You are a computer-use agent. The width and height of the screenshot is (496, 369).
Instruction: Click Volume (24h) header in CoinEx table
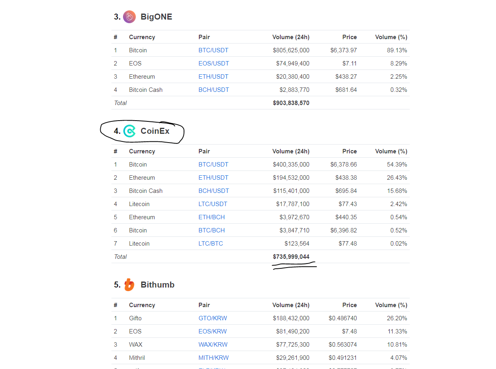(291, 151)
